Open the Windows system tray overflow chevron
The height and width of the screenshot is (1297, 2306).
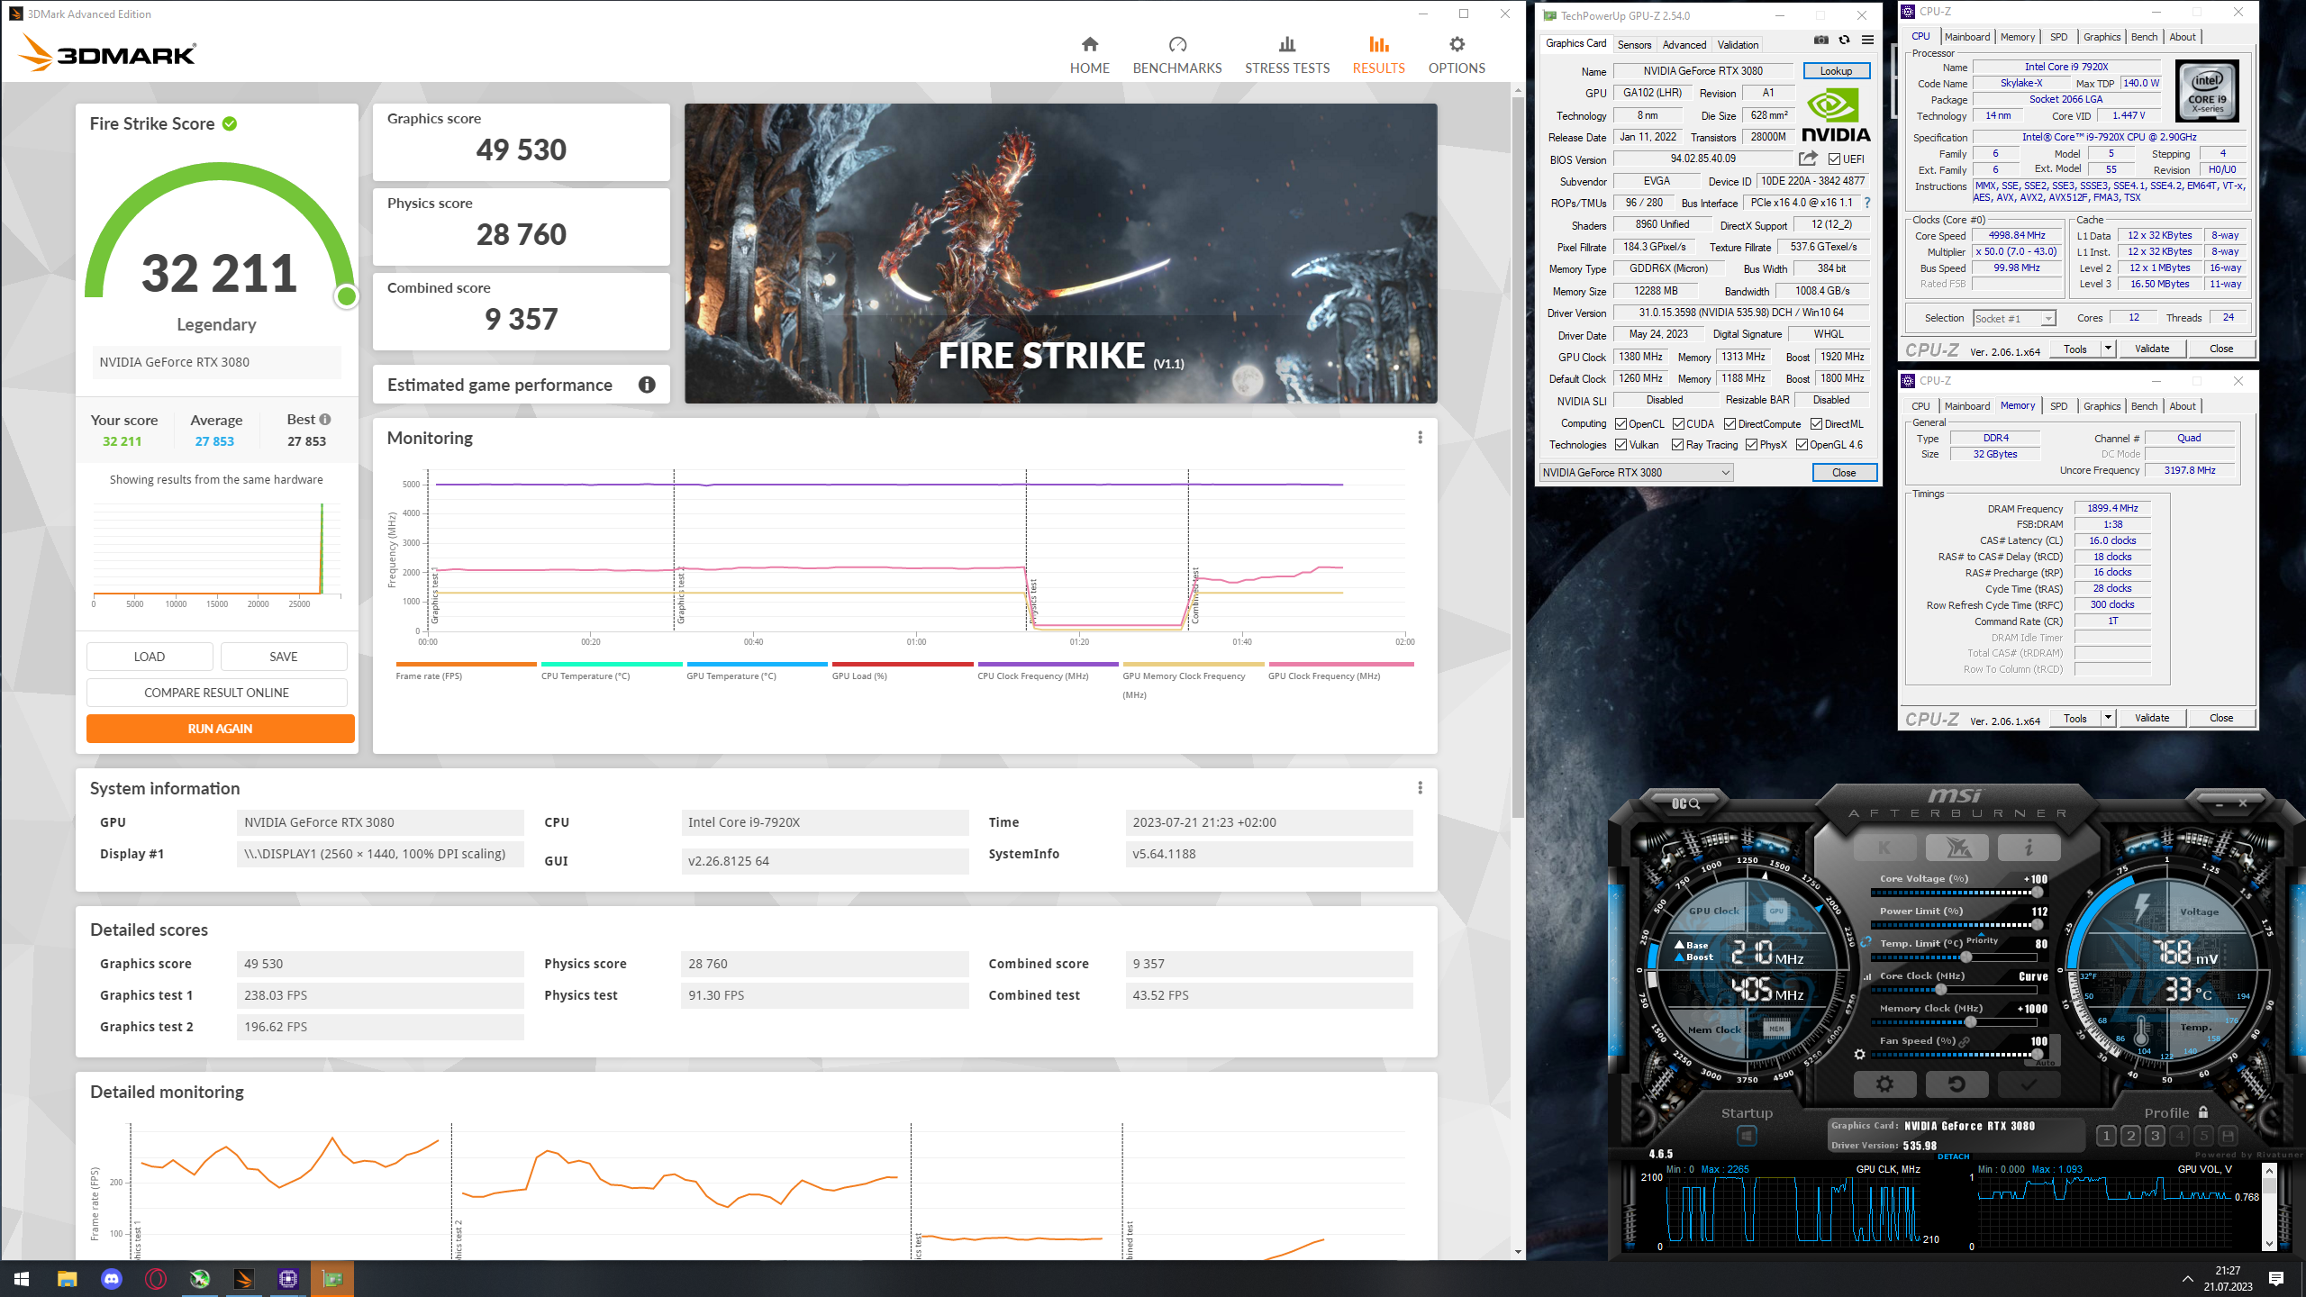tap(2188, 1278)
